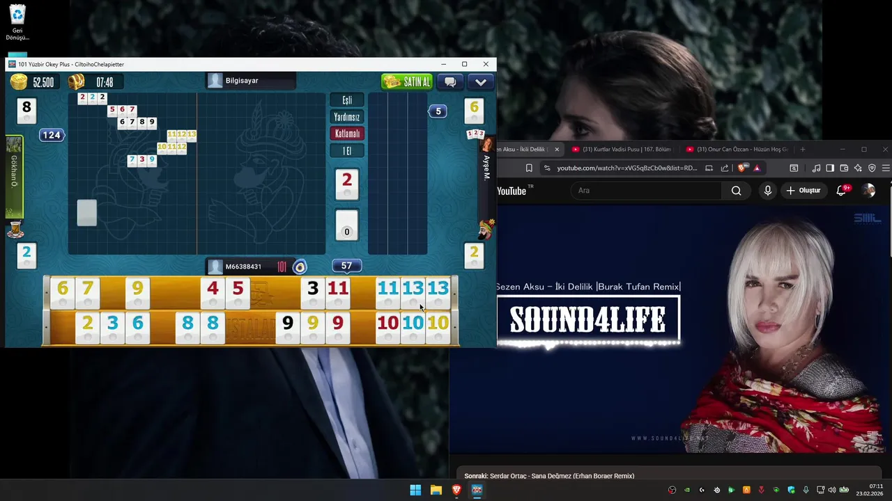
Task: Click the share icon in address bar
Action: coord(725,168)
